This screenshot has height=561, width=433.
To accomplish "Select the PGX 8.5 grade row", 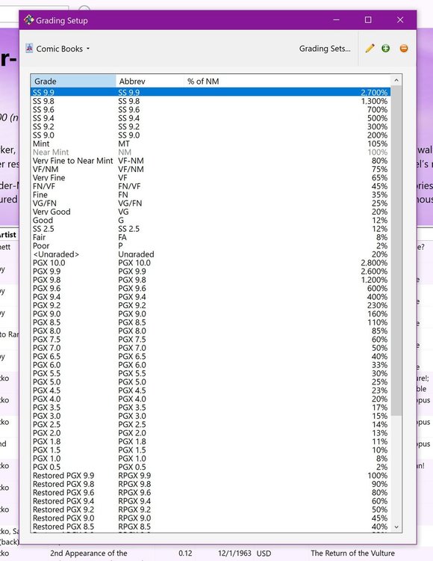I will click(x=211, y=322).
